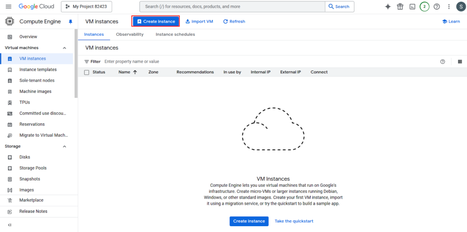
Task: Click the Status column header
Action: [x=99, y=72]
